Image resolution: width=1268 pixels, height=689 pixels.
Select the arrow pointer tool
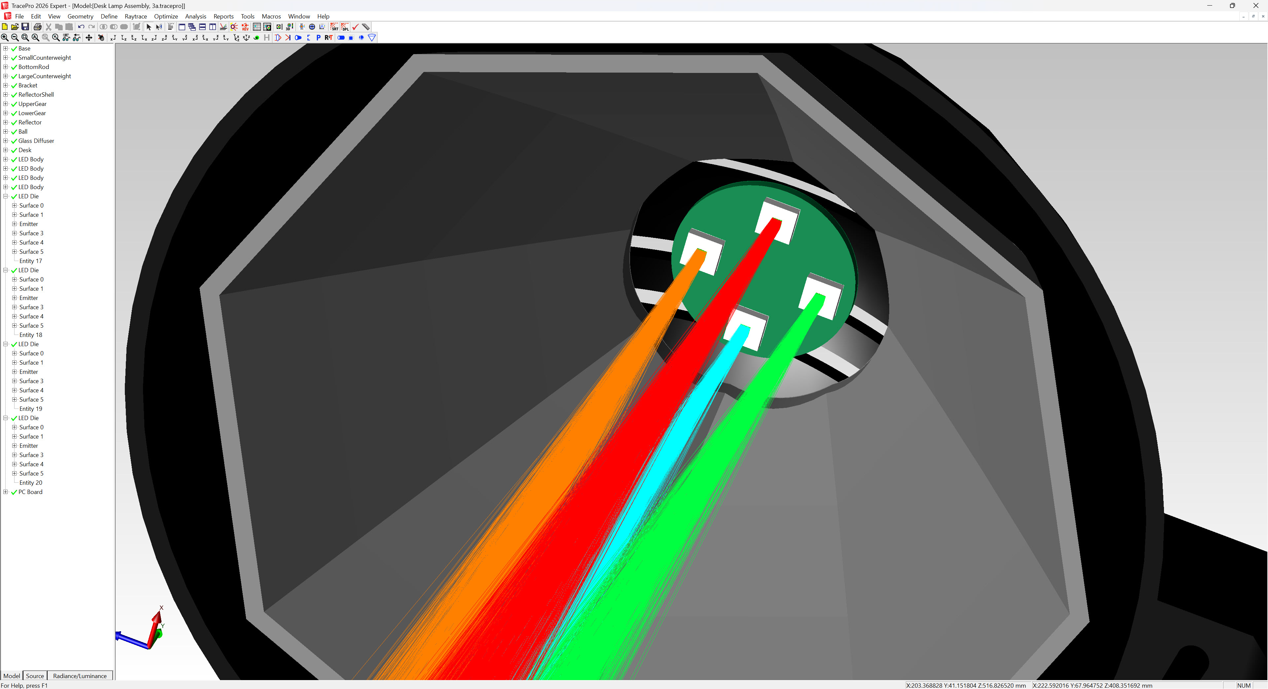[149, 27]
